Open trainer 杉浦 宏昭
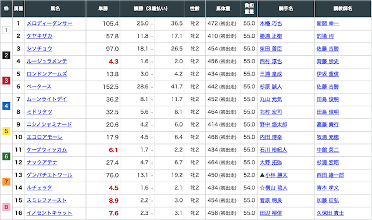This screenshot has width=372, height=220. (x=328, y=163)
